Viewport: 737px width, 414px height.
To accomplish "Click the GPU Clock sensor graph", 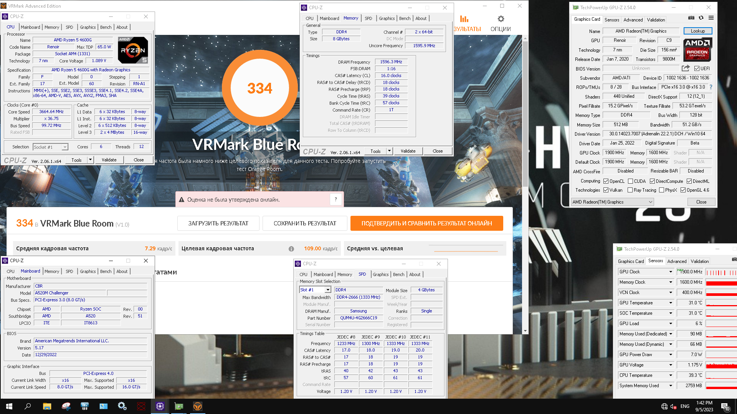I will [721, 272].
